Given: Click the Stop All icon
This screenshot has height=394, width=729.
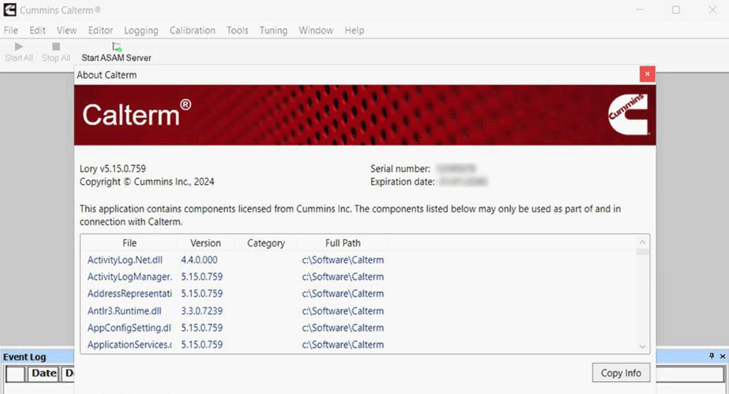Looking at the screenshot, I should point(55,46).
